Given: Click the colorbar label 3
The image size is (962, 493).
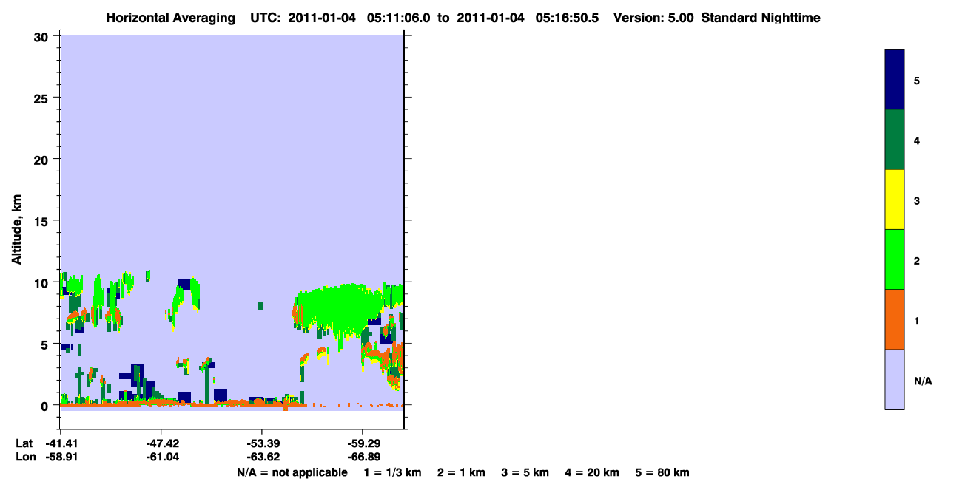Looking at the screenshot, I should [917, 200].
